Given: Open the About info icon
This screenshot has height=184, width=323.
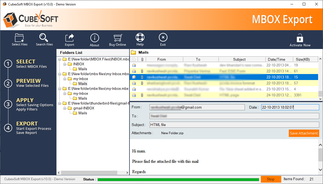Looking at the screenshot, I should point(94,38).
